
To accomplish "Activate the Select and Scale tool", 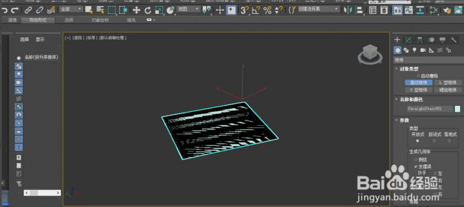I will tap(159, 10).
